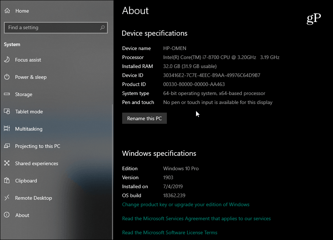The width and height of the screenshot is (333, 240).
Task: Select Storage in the sidebar
Action: pos(23,94)
